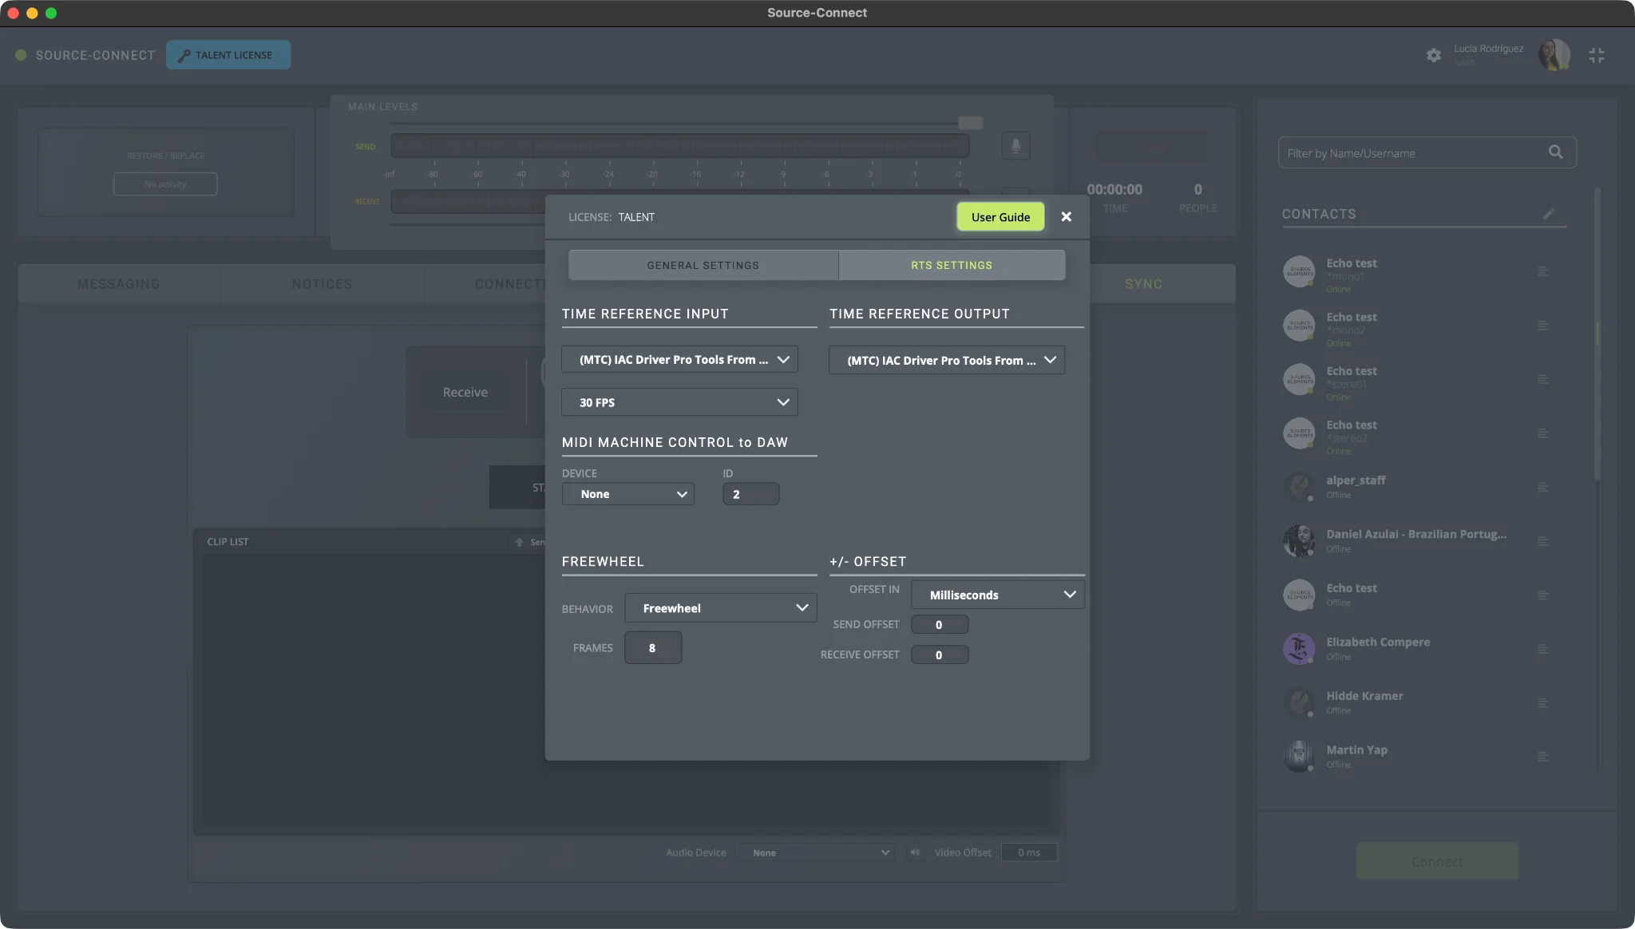Image resolution: width=1635 pixels, height=929 pixels.
Task: Click the microphone mute icon
Action: (x=1015, y=146)
